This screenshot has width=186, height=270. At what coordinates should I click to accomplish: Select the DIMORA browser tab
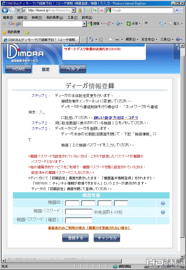click(41, 40)
